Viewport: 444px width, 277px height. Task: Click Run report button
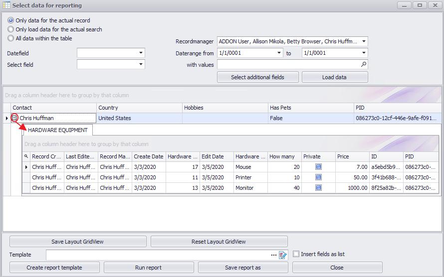(149, 268)
